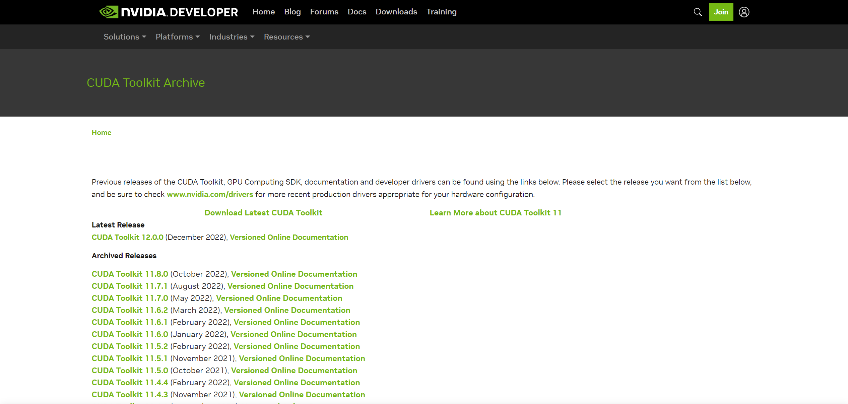Viewport: 848px width, 404px height.
Task: Click the NVIDIA Developer logo
Action: (169, 12)
